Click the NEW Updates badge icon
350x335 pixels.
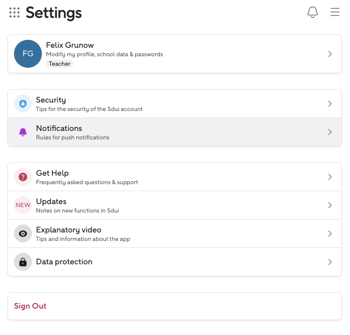(23, 205)
